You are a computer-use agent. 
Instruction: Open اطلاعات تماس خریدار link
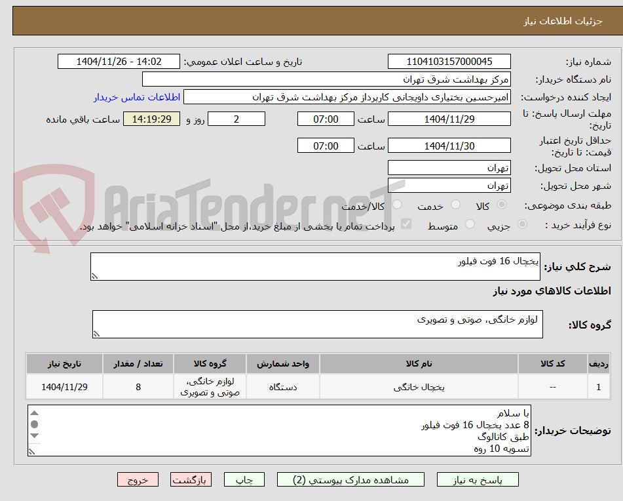[x=137, y=98]
